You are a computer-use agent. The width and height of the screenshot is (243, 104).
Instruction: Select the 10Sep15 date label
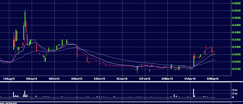pyautogui.click(x=31, y=79)
